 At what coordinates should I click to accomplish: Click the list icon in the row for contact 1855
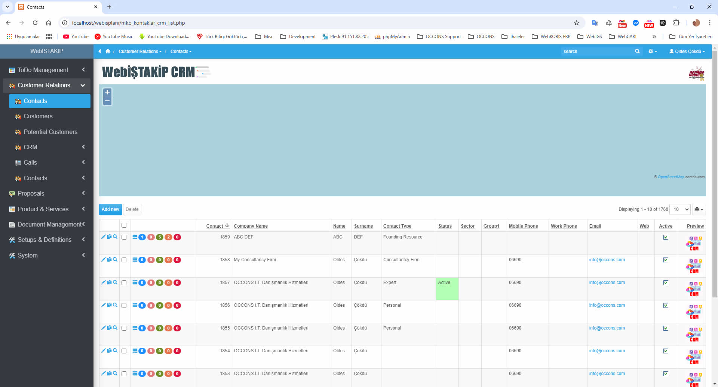coord(135,328)
